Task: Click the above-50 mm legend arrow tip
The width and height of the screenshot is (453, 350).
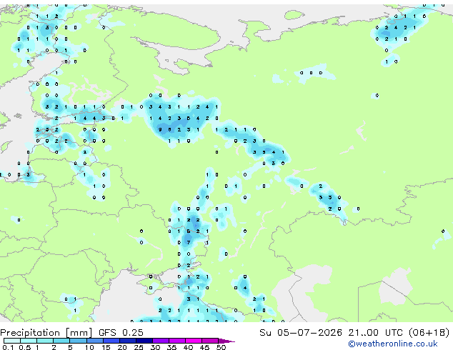Action: point(226,341)
